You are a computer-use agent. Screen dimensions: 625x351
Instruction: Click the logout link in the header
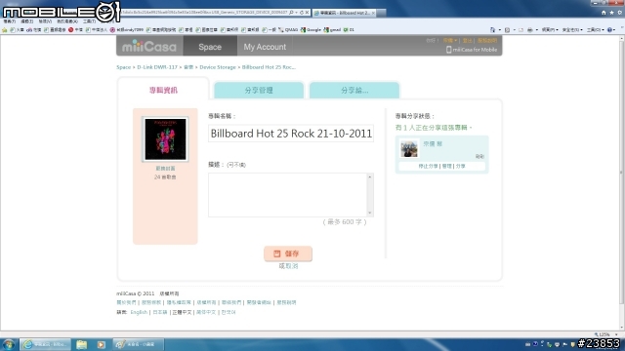coord(467,40)
